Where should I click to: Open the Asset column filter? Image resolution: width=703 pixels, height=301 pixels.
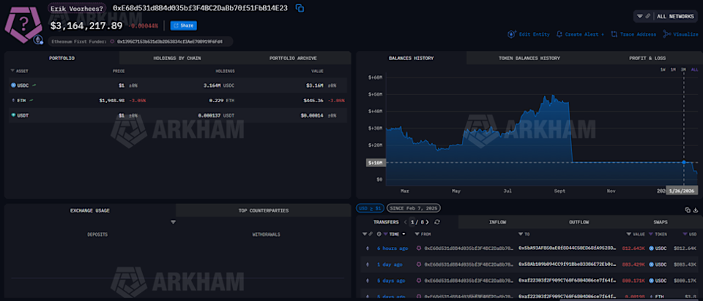(12, 71)
